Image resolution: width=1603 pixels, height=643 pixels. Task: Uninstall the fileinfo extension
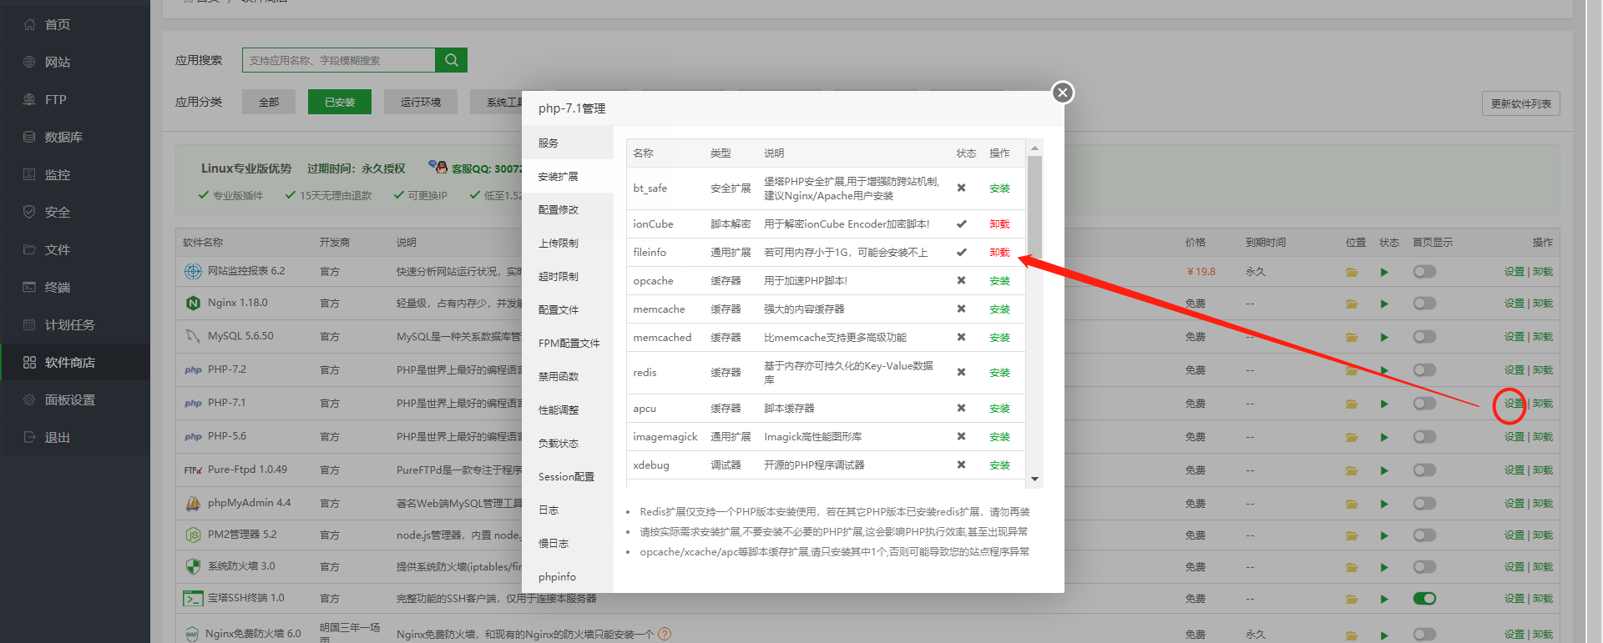[x=999, y=253]
